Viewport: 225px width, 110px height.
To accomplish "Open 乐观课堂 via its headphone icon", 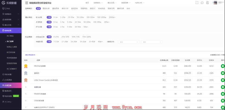I will point(3,80).
